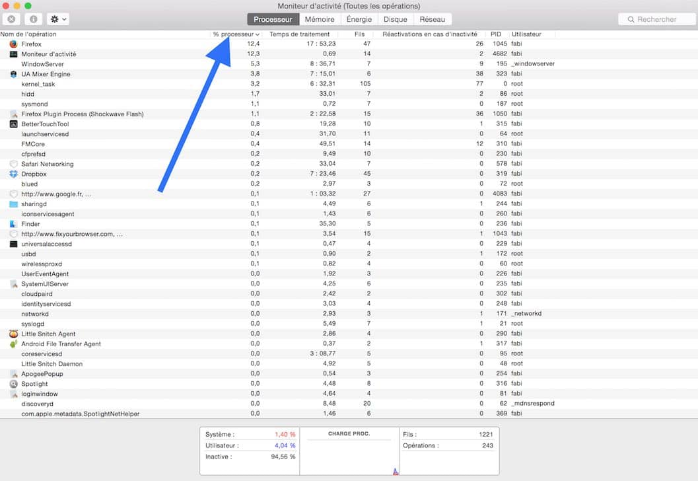Click the Dropbox icon in the list
698x481 pixels.
click(x=13, y=174)
